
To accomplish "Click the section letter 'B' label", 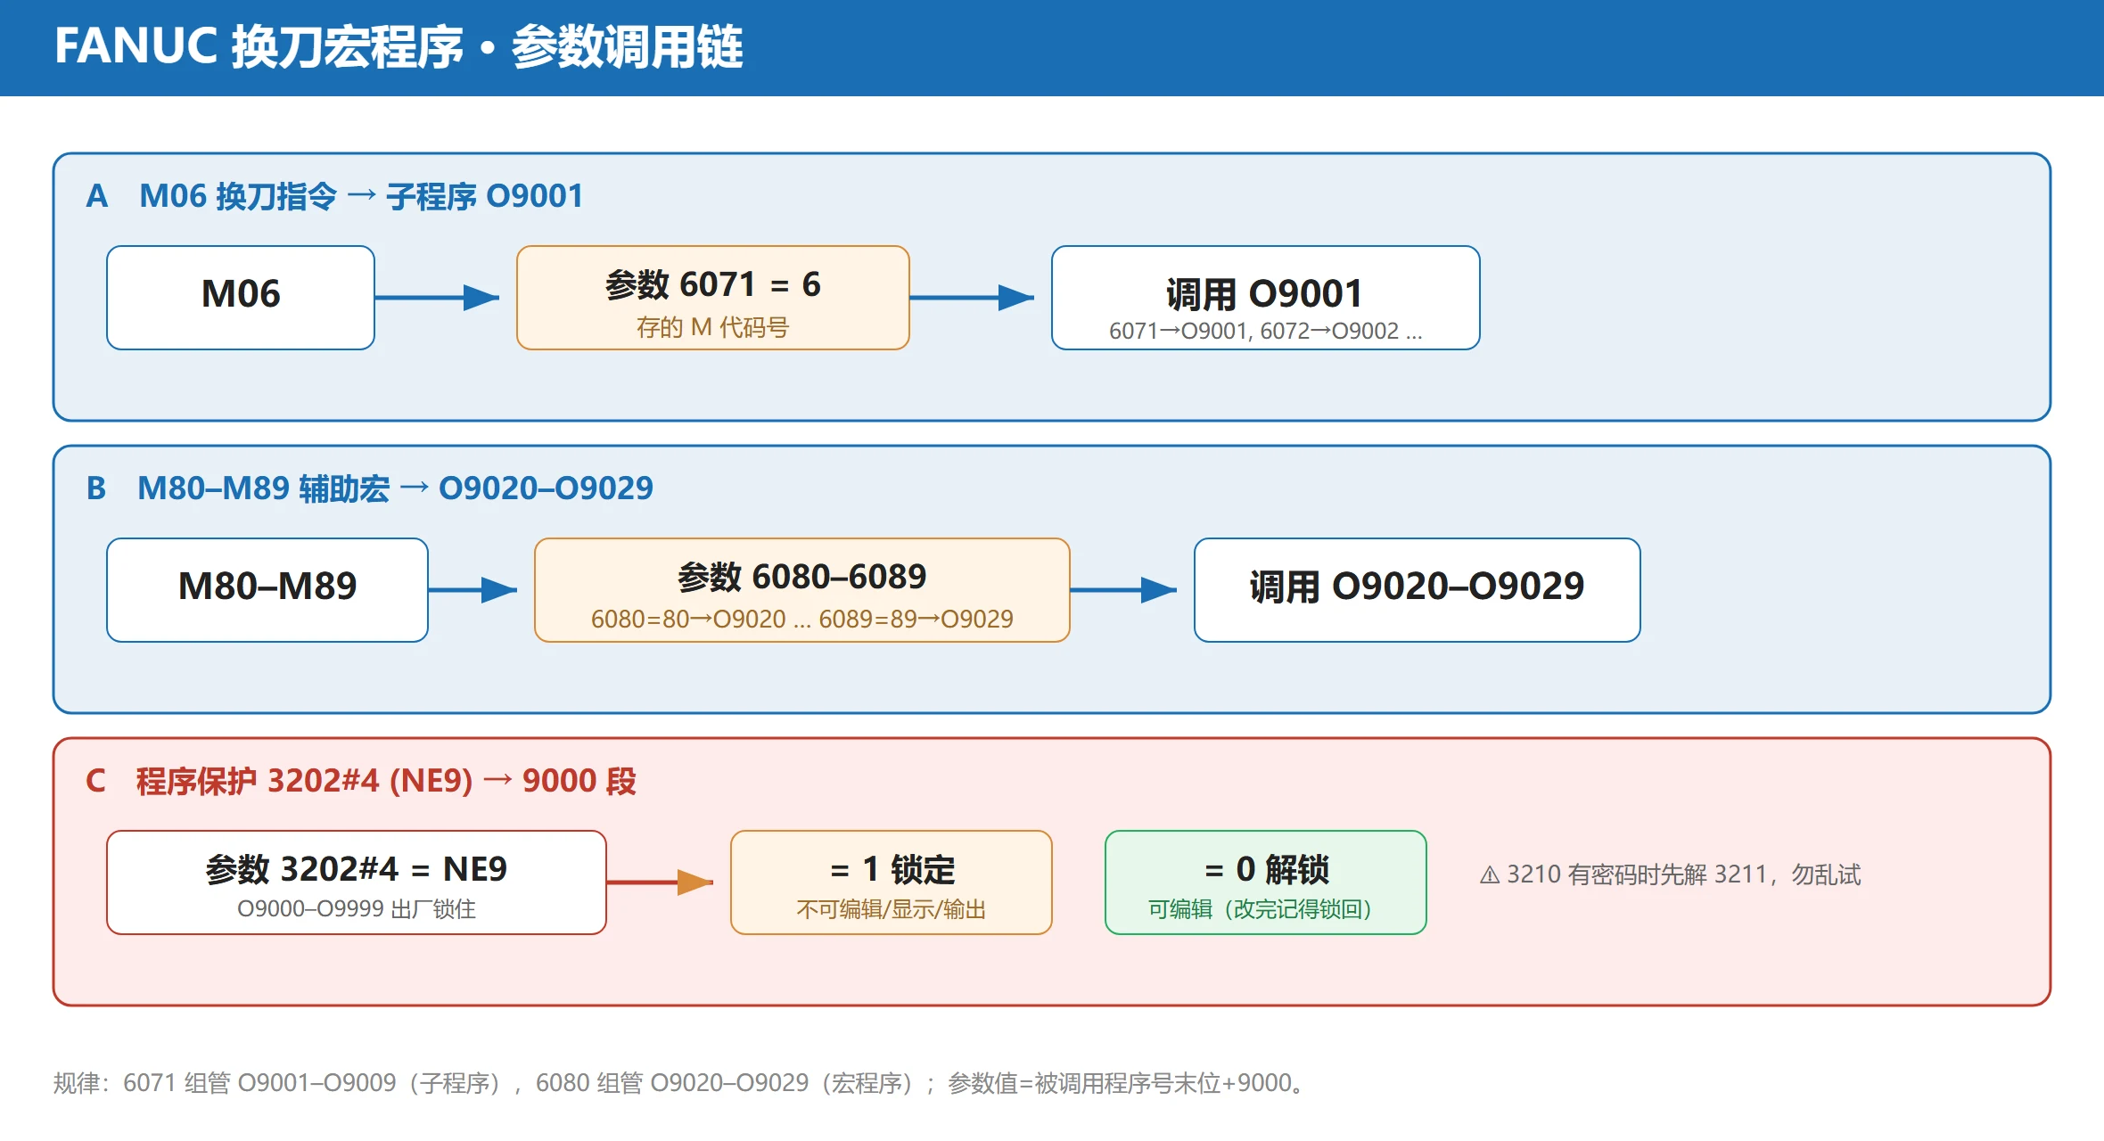I will [x=96, y=488].
